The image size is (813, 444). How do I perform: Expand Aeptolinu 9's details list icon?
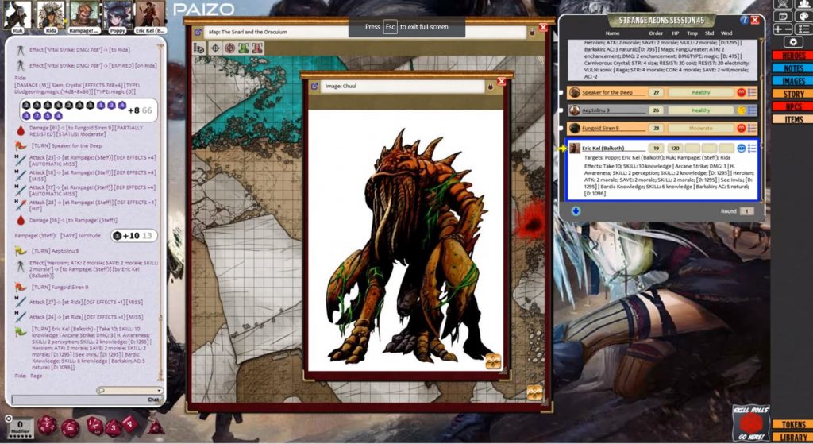[752, 110]
